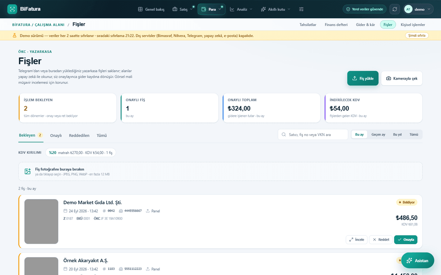This screenshot has height=275, width=441.
Task: Click the AT avatar icon
Action: [408, 9]
